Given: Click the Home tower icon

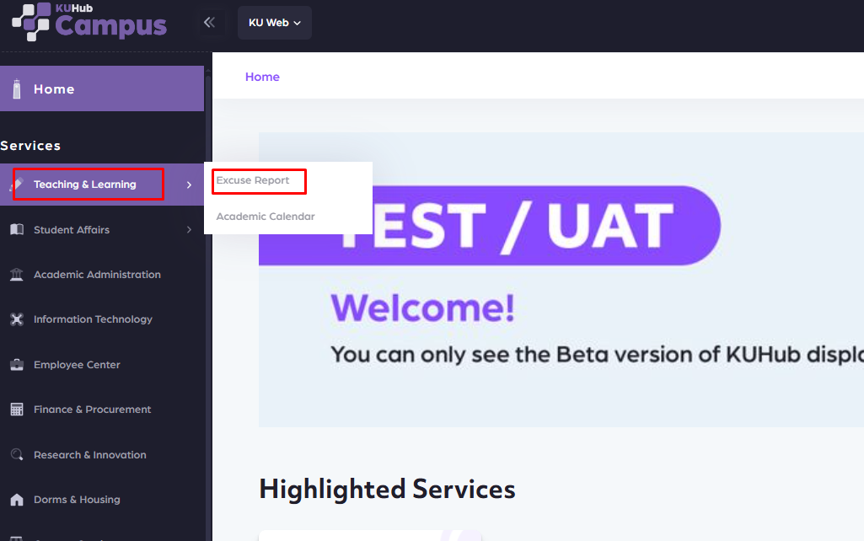Looking at the screenshot, I should (x=17, y=88).
